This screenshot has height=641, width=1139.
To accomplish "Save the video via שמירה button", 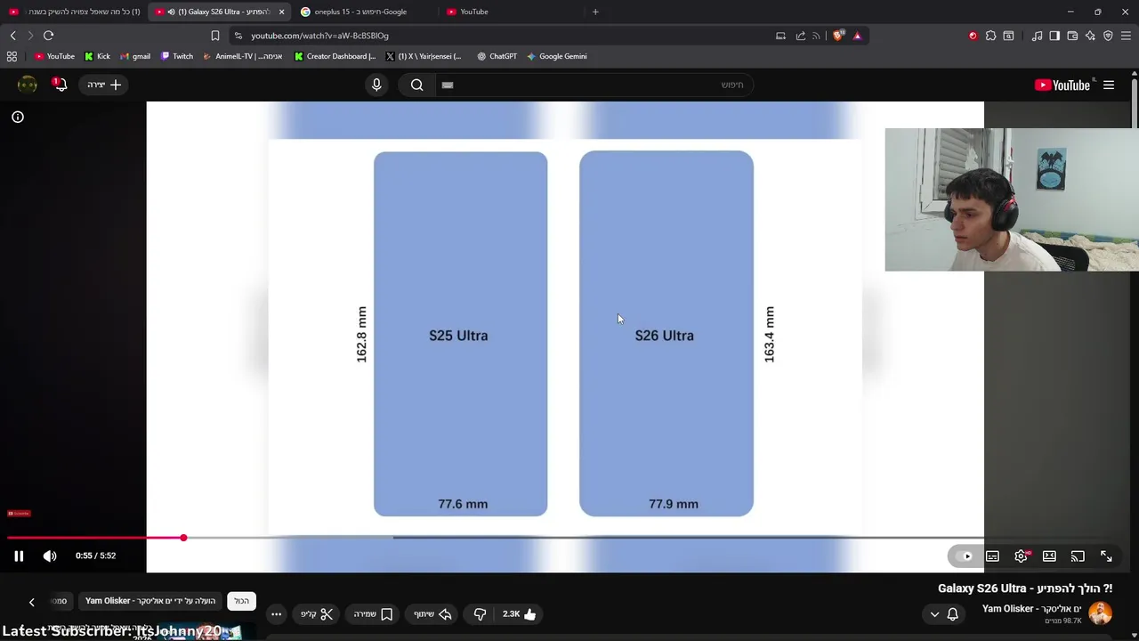I will (x=373, y=614).
